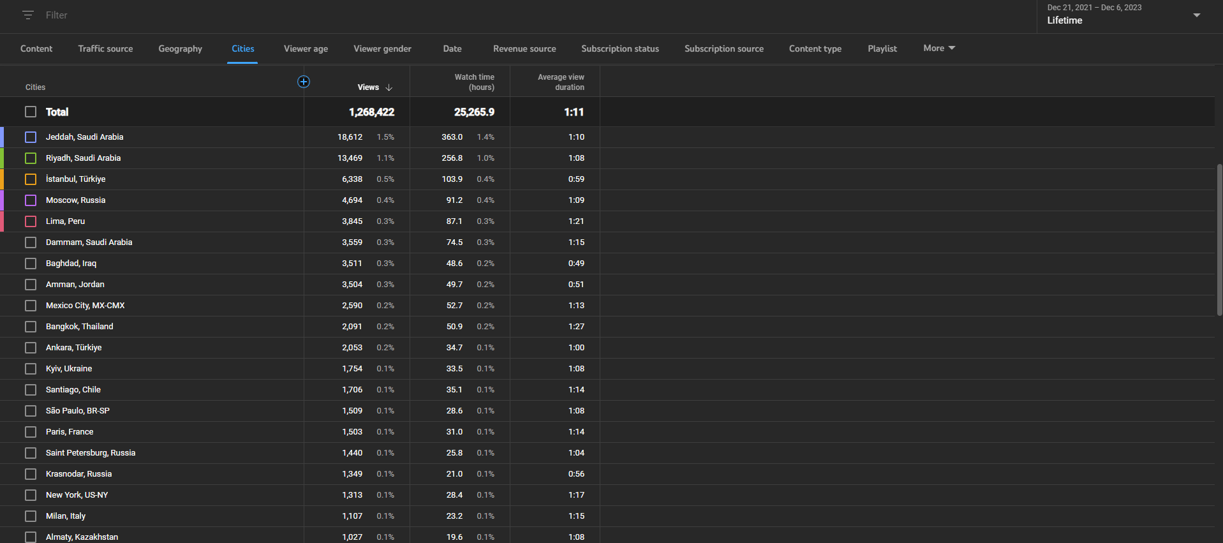Check the Santiago, Chile checkbox
Image resolution: width=1223 pixels, height=543 pixels.
coord(31,390)
